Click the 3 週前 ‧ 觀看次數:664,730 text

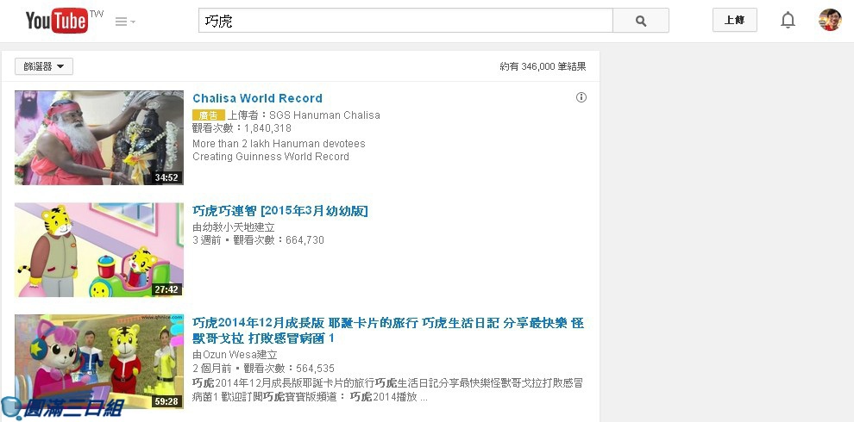pos(258,239)
